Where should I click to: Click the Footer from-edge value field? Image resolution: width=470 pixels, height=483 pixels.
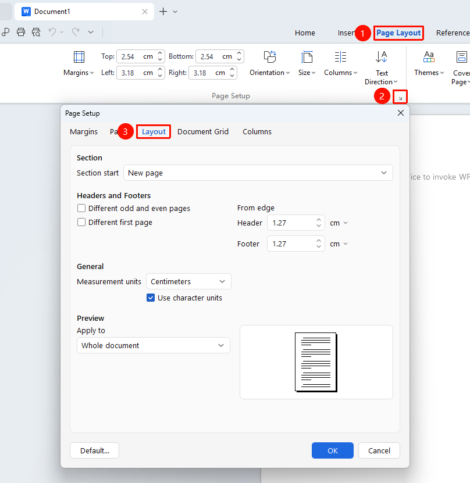pyautogui.click(x=296, y=244)
